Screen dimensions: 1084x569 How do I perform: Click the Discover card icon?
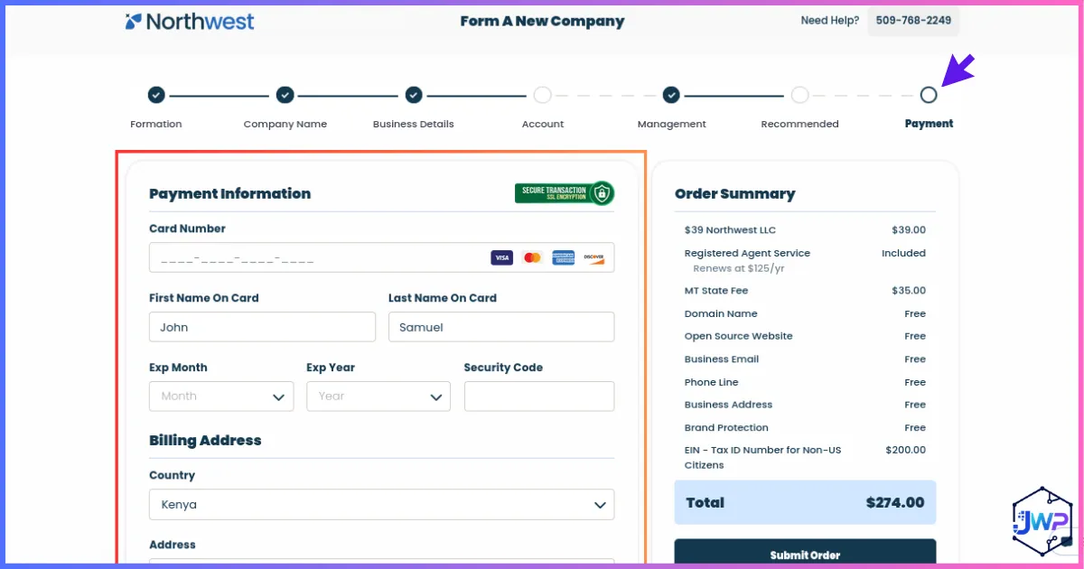[593, 258]
